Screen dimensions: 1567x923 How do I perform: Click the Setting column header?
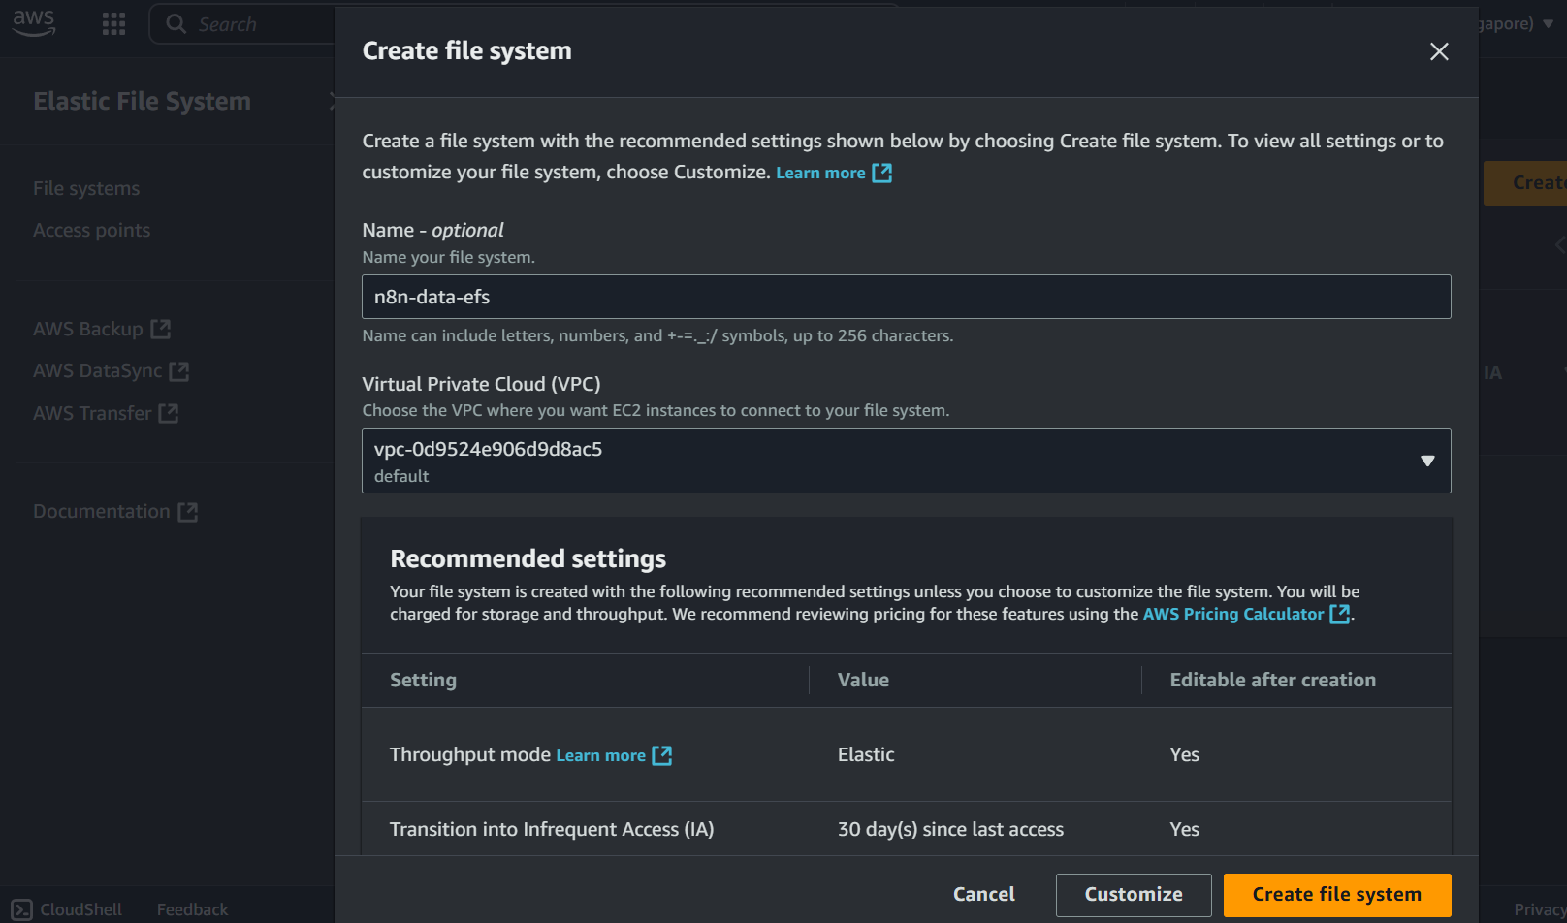[x=423, y=681]
